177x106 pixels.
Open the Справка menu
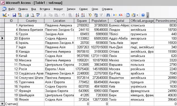tap(107, 9)
